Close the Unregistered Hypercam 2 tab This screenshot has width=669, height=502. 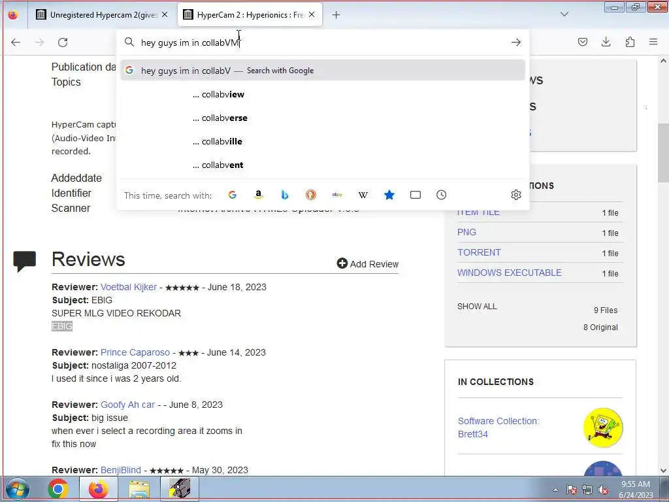[x=165, y=15]
